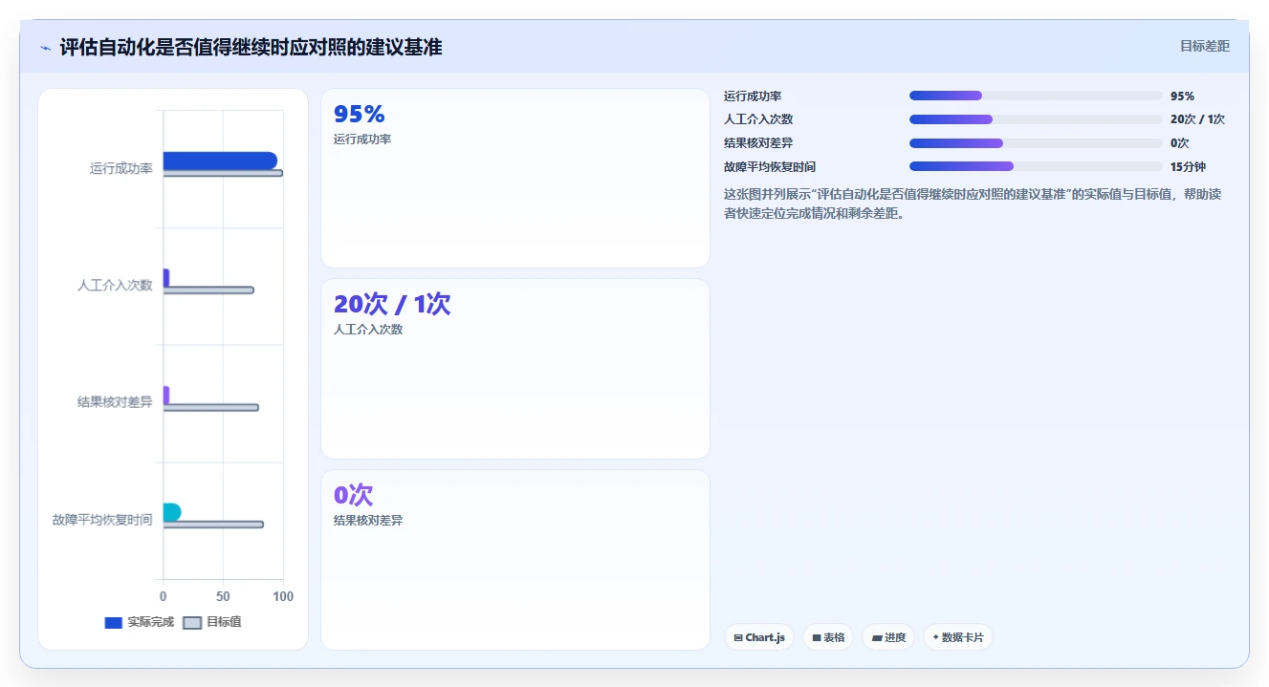The image size is (1269, 687).
Task: Click the 15分钟 progress value
Action: point(1188,166)
